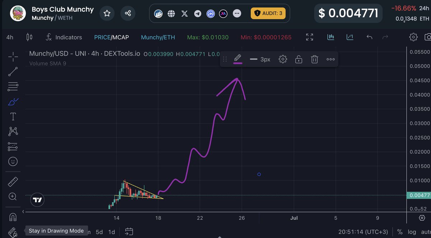This screenshot has width=431, height=238.
Task: Click the Volume SMA 9 indicator label
Action: 47,63
